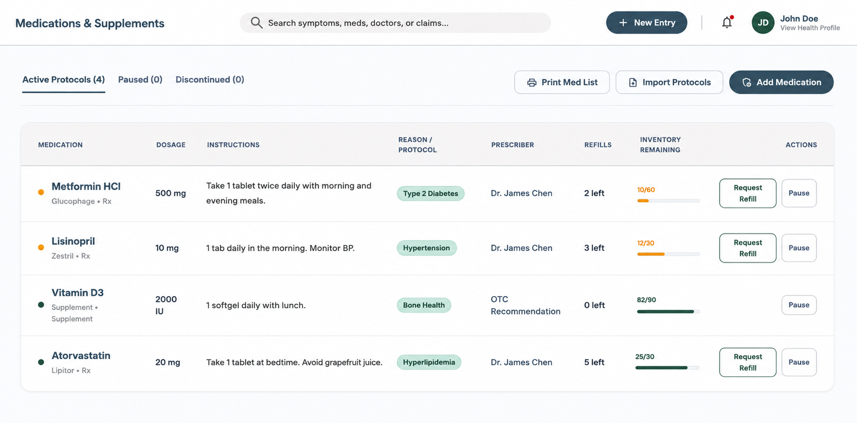Click the JD avatar circle

[x=763, y=23]
